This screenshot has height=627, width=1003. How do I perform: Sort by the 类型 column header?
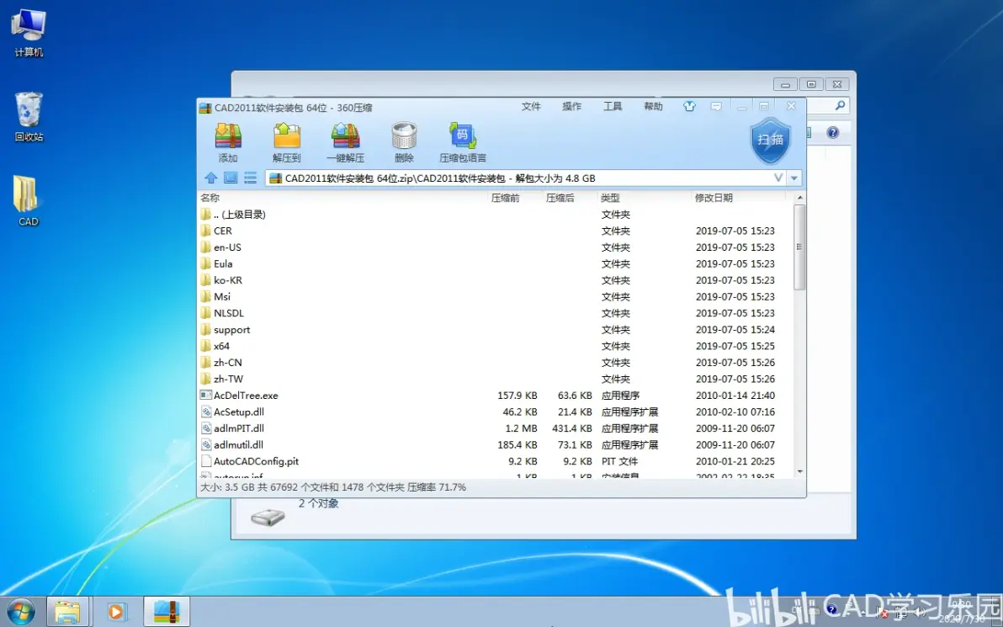click(610, 198)
